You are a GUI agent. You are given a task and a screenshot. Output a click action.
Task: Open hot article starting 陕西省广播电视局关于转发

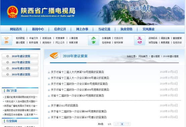(x=21, y=106)
